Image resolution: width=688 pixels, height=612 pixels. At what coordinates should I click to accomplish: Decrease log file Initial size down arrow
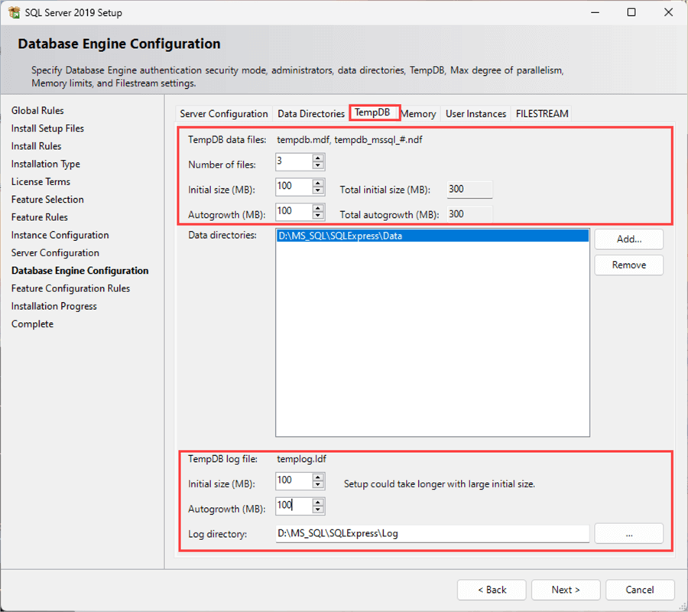pyautogui.click(x=318, y=485)
